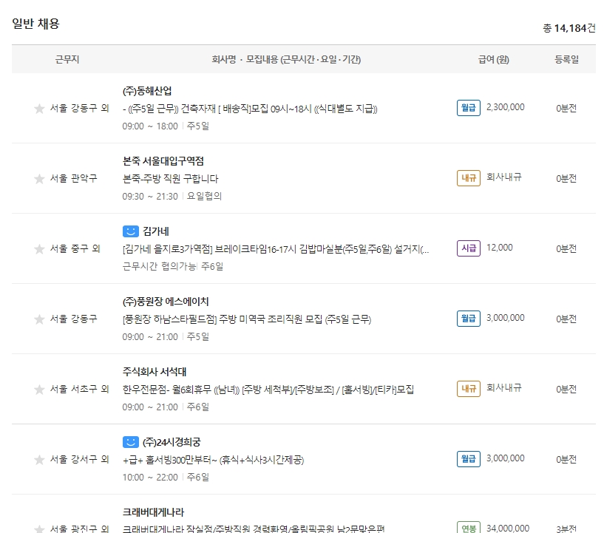The image size is (604, 533).
Task: Click location 서울 관악구
Action: pos(74,178)
